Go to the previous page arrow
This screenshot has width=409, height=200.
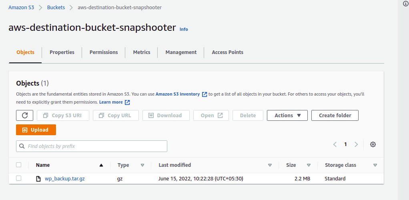pos(335,144)
